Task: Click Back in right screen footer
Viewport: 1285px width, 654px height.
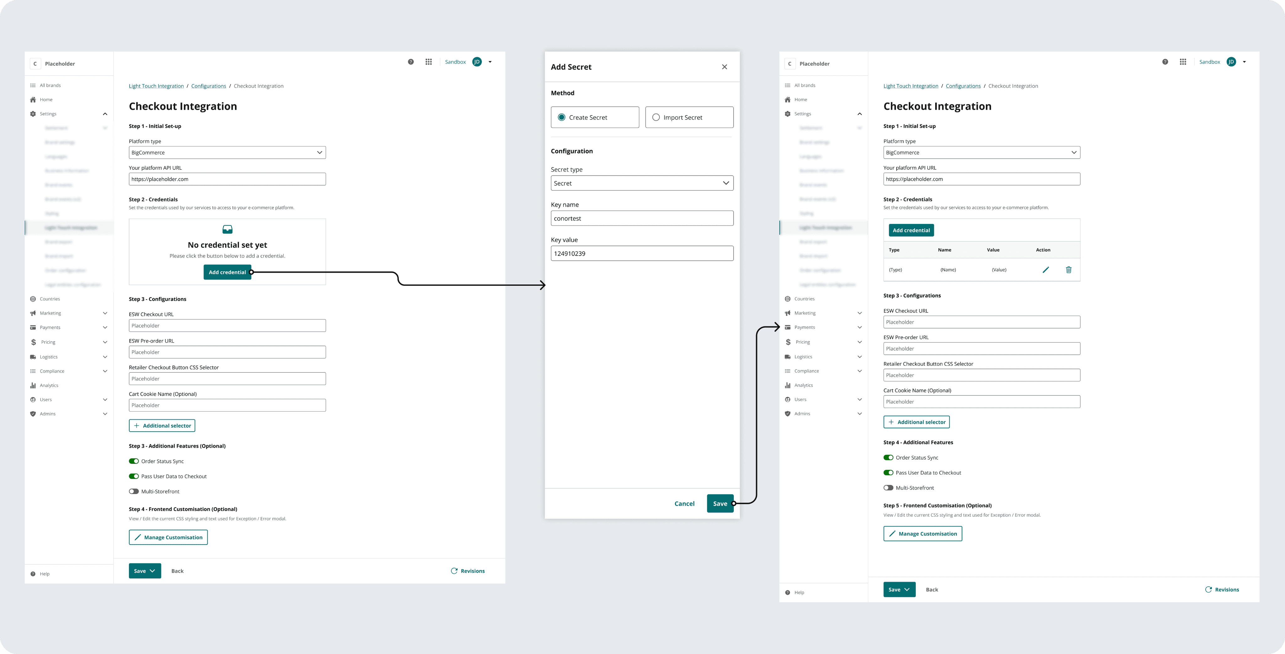Action: 932,590
